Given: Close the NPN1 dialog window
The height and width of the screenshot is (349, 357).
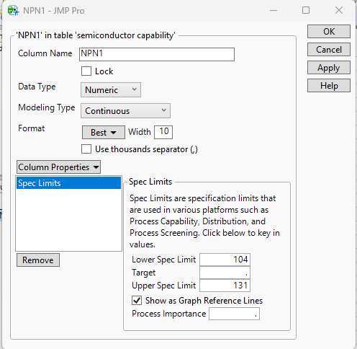Looking at the screenshot, I should tap(339, 11).
